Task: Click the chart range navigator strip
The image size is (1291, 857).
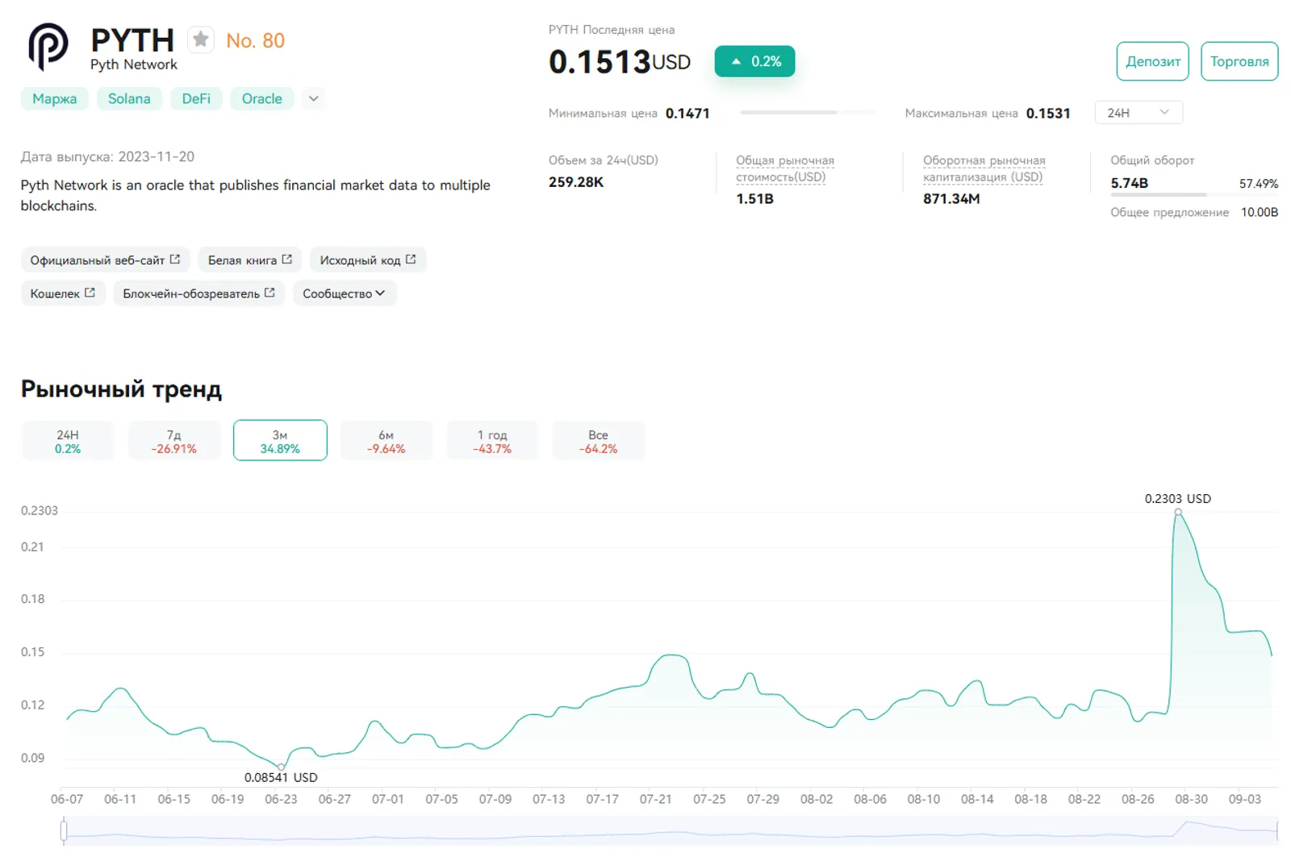Action: (x=671, y=830)
